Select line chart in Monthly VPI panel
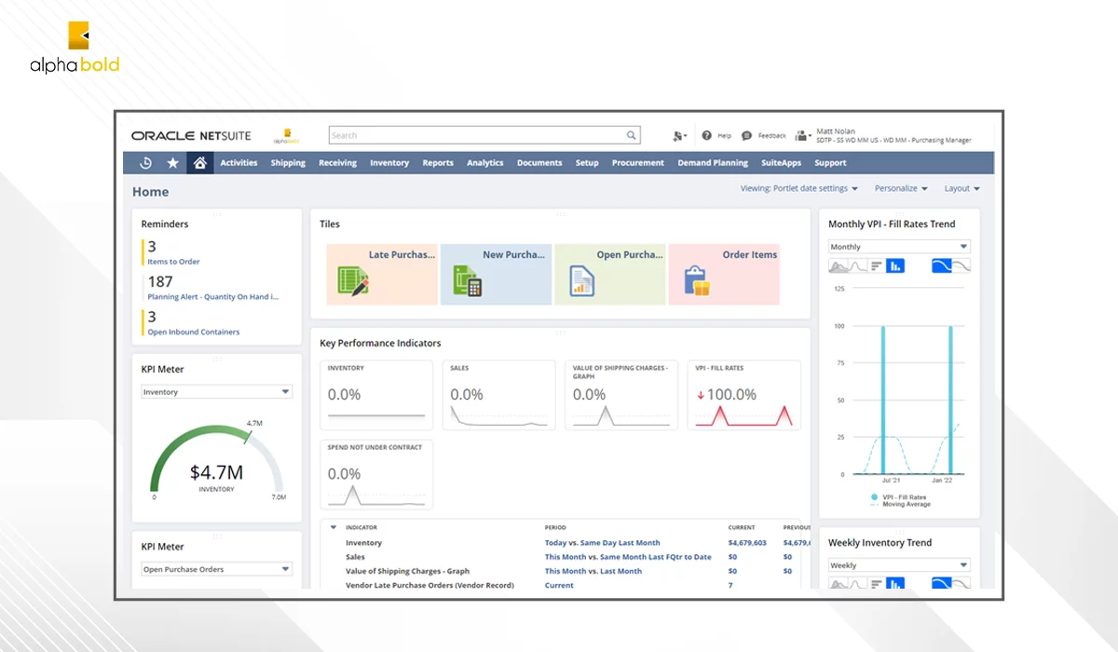 (857, 265)
